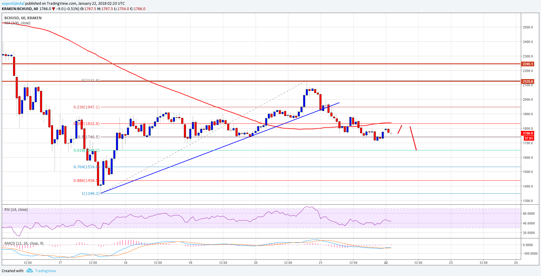Click the red 1766.0 current price tag

[x=528, y=133]
